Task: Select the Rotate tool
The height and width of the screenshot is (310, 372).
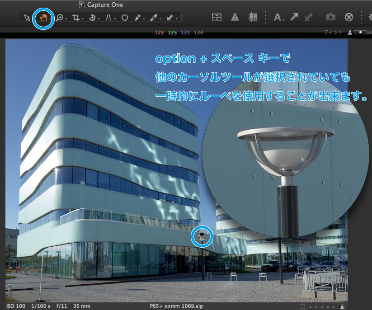Action: click(92, 17)
